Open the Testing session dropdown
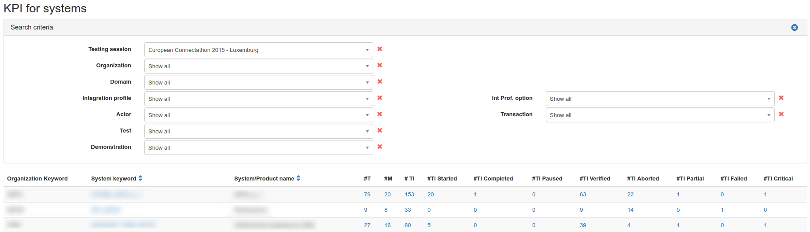 click(258, 50)
